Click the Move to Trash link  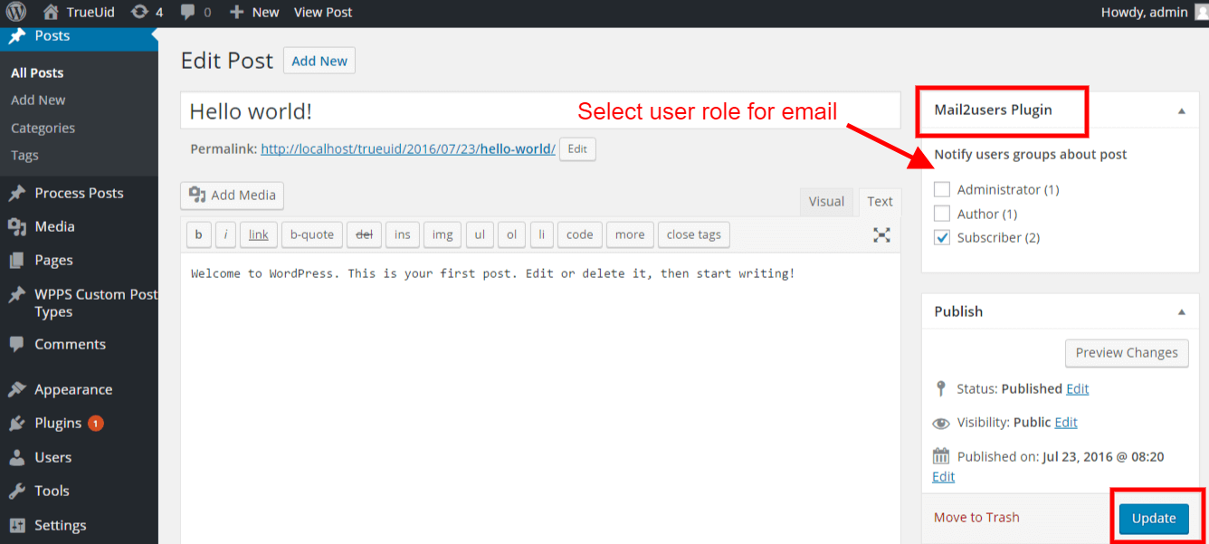(x=976, y=517)
